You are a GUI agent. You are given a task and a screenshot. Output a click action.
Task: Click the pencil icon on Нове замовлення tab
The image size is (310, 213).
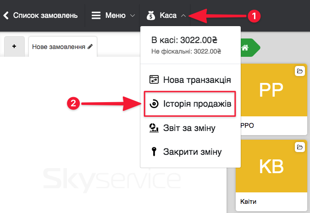(90, 47)
